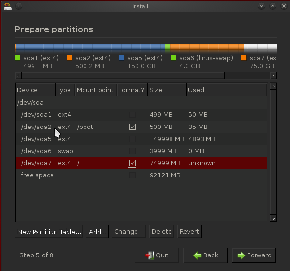Click the installer icon in the title bar
Image resolution: width=290 pixels, height=271 pixels.
pos(8,6)
